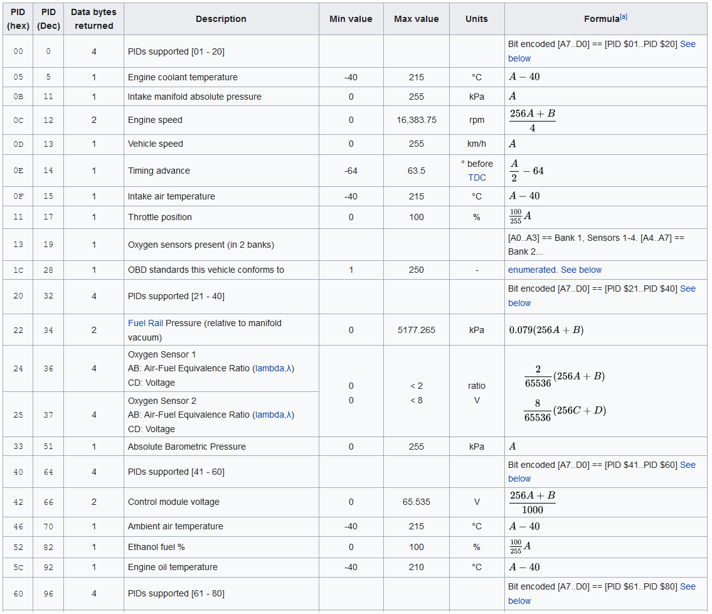Click the Ethanol fuel % description cell
712x614 pixels.
point(221,548)
